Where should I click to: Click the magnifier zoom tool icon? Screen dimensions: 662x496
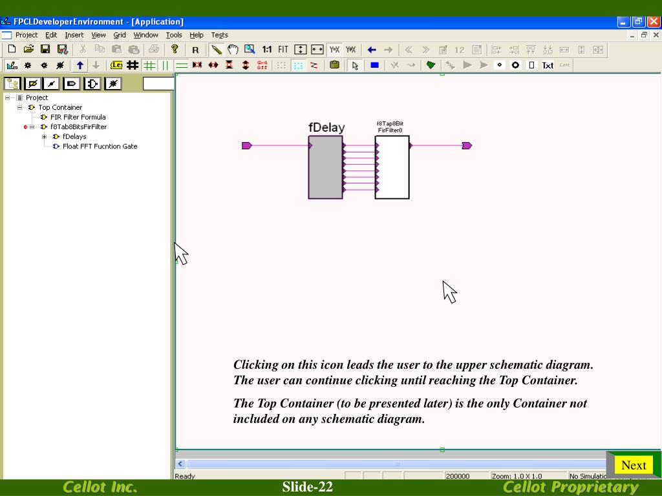tap(250, 50)
